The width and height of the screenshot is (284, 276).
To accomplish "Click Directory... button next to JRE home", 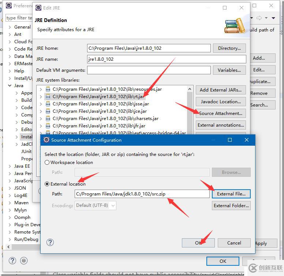I will pyautogui.click(x=229, y=48).
